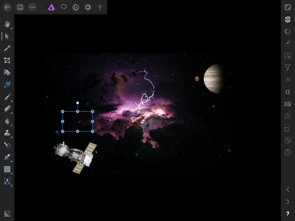Click the lightning bolt in the nebula
This screenshot has width=295, height=221.
click(x=143, y=96)
